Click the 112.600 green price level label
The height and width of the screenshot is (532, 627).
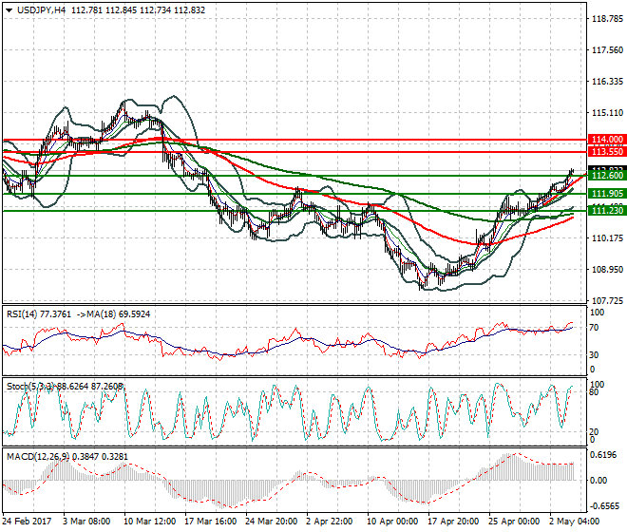[x=607, y=176]
